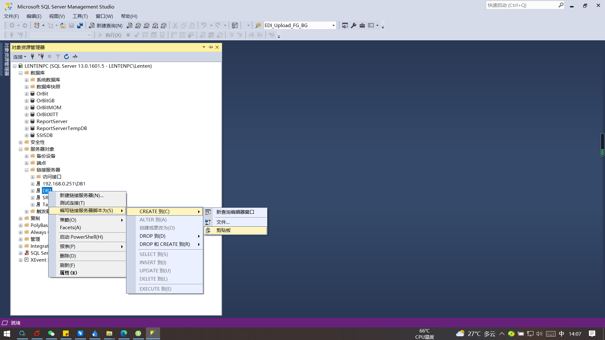Click the DMX query icon

point(147,25)
